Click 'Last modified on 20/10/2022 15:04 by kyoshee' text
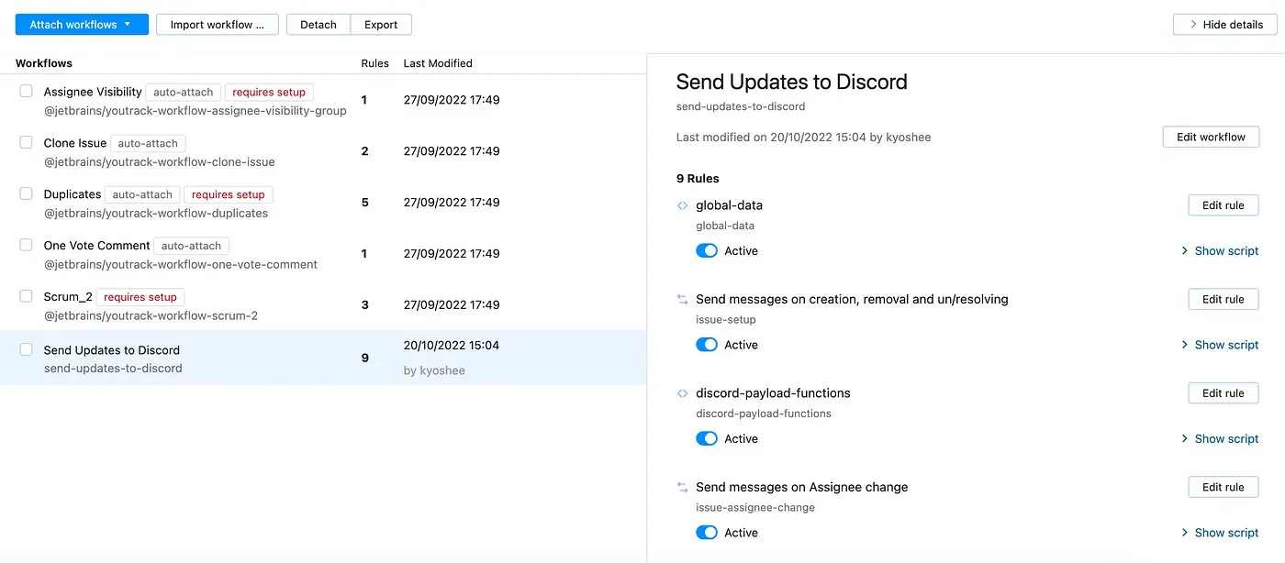Viewport: 1285px width, 563px height. (804, 137)
